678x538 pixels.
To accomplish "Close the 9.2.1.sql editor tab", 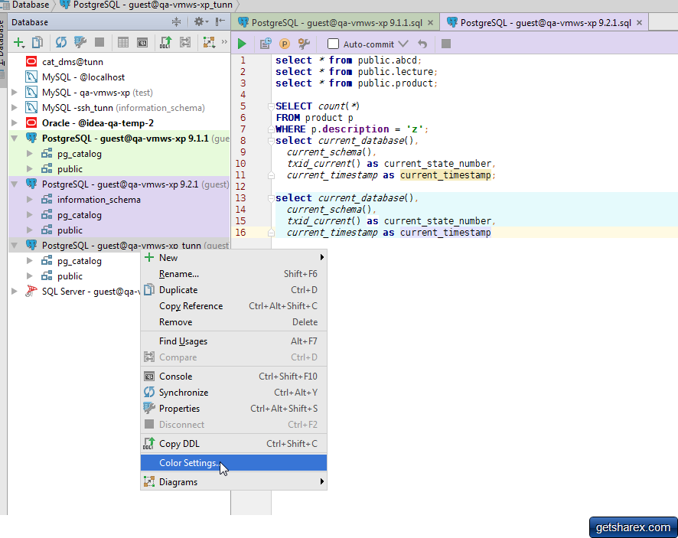I will 639,23.
